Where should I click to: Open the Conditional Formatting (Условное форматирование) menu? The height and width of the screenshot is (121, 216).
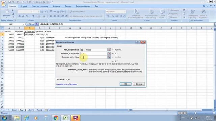click(x=136, y=14)
